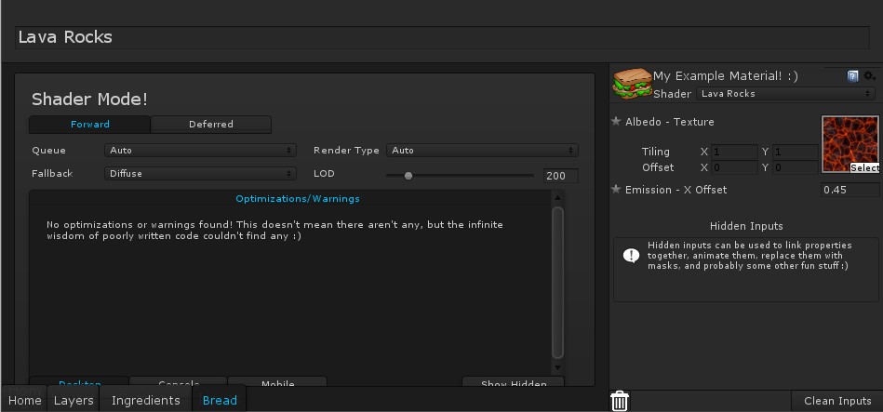Open the Queue dropdown
This screenshot has height=412, width=883.
200,151
